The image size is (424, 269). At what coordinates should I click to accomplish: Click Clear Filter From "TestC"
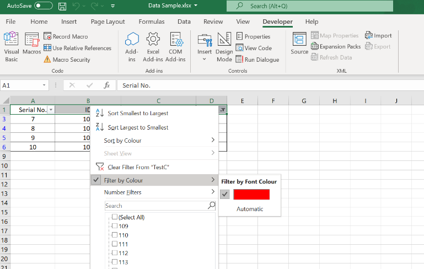pyautogui.click(x=138, y=167)
